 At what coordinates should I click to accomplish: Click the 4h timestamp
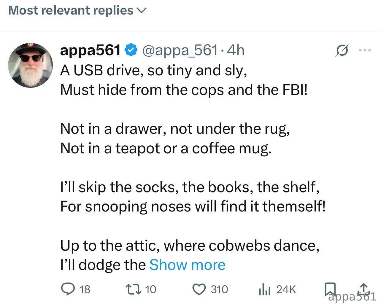(x=236, y=50)
